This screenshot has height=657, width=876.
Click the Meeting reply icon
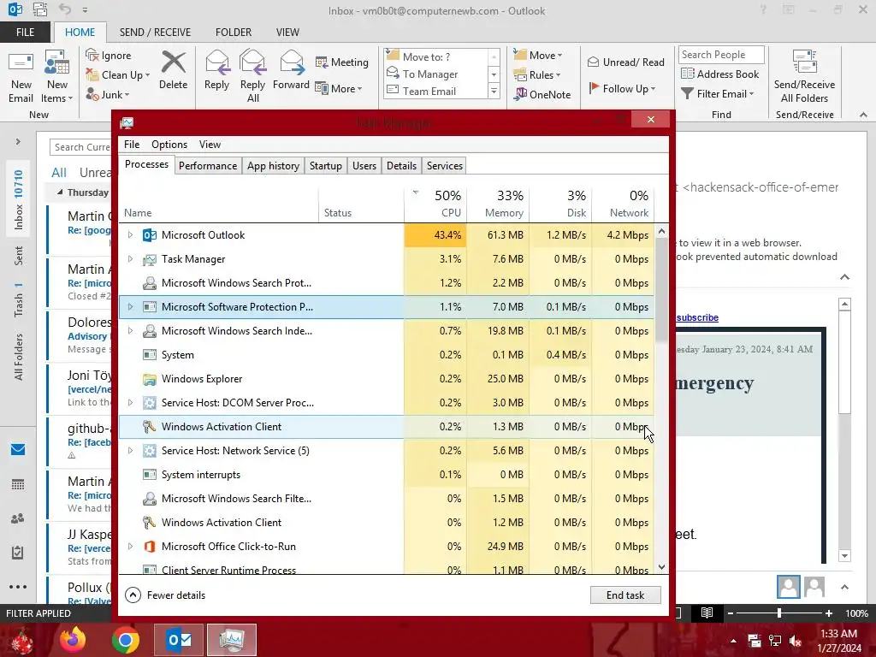click(x=322, y=62)
